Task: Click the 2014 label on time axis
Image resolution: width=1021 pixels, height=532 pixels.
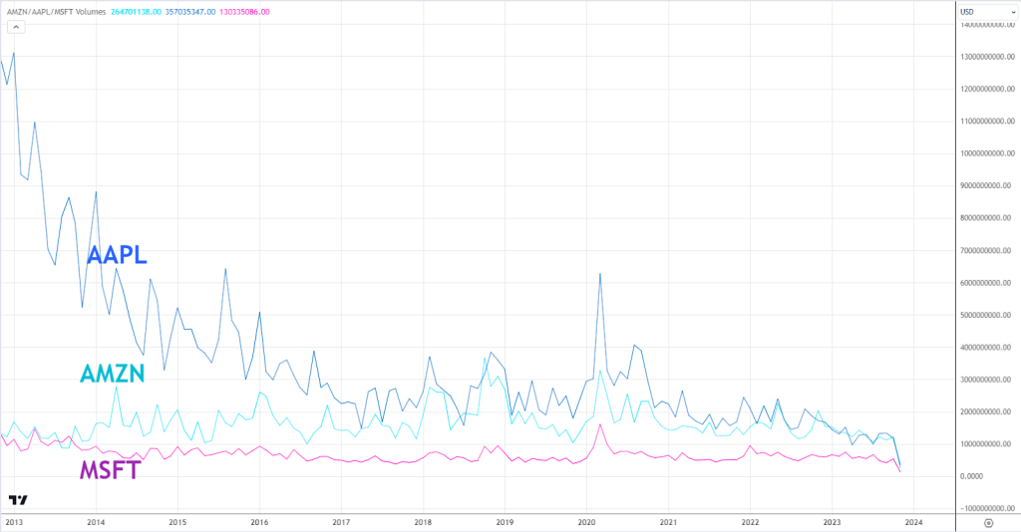Action: pos(96,522)
